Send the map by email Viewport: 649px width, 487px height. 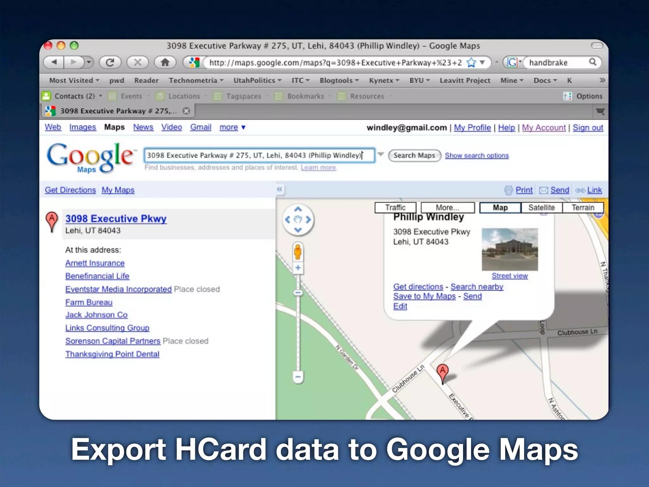554,190
